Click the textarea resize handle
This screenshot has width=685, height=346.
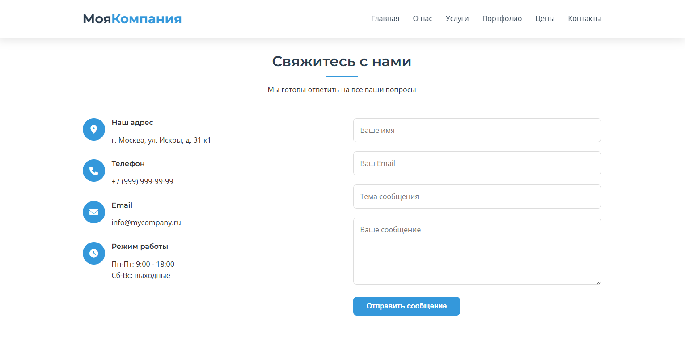pos(599,282)
